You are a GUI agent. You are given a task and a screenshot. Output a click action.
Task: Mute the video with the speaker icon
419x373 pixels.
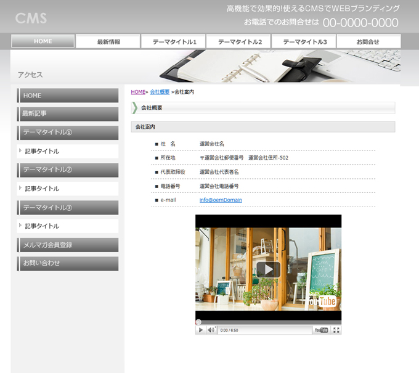pyautogui.click(x=211, y=330)
